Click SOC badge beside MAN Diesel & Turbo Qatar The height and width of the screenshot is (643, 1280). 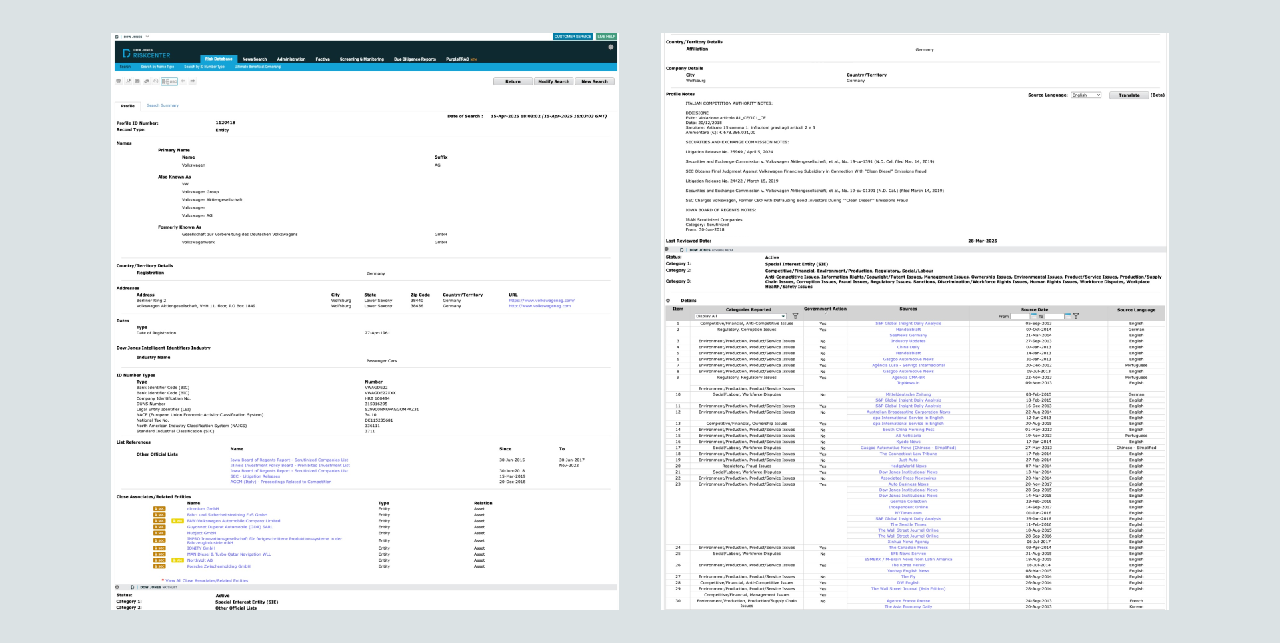pyautogui.click(x=159, y=554)
